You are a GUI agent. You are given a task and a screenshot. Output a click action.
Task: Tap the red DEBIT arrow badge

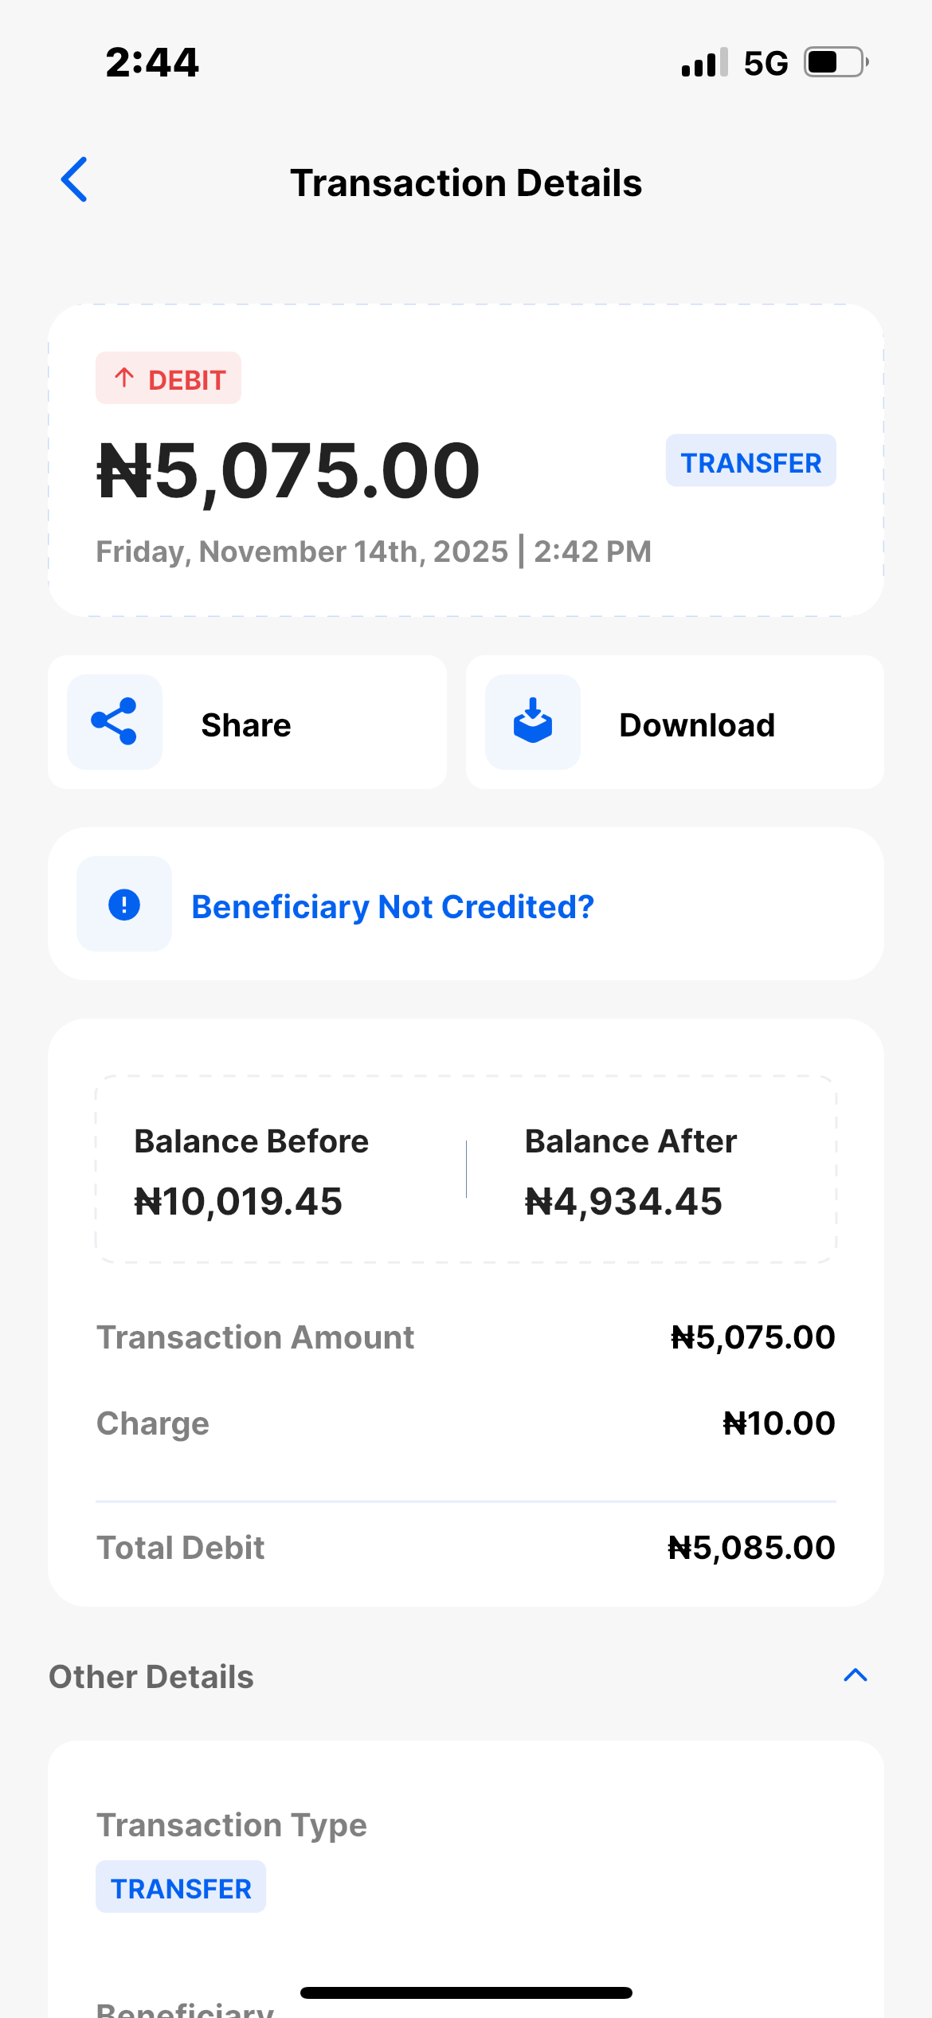click(x=168, y=379)
